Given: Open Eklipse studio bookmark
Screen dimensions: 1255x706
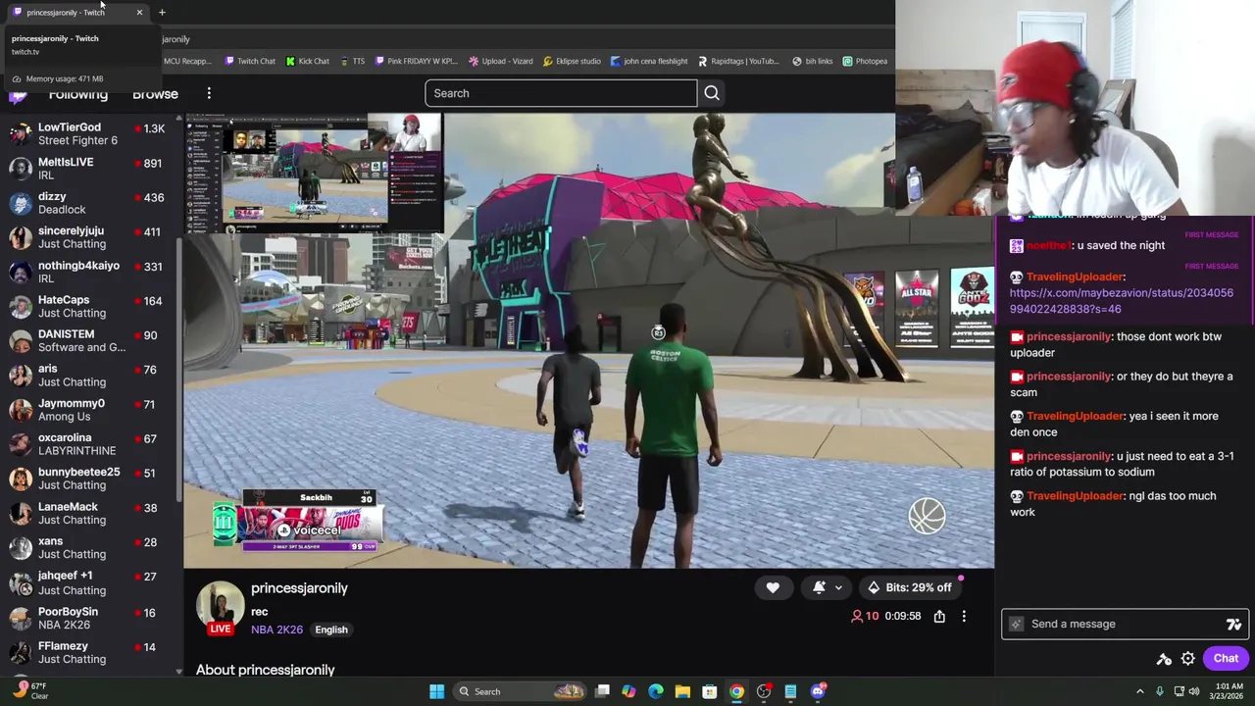Looking at the screenshot, I should tap(572, 61).
